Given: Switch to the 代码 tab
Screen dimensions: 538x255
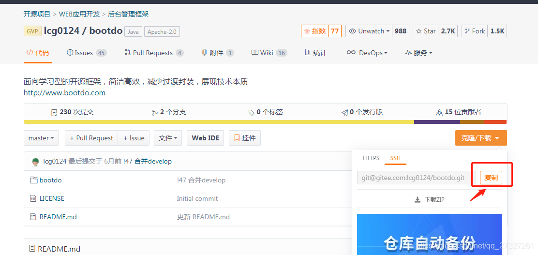Looking at the screenshot, I should point(38,53).
